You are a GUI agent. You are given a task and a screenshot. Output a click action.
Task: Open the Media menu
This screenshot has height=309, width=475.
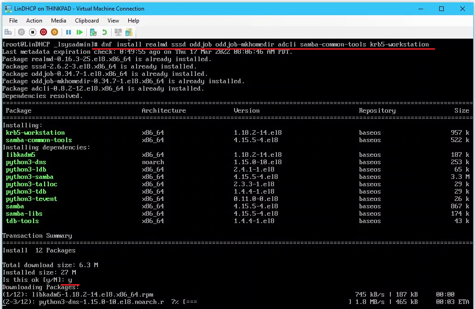[x=58, y=21]
